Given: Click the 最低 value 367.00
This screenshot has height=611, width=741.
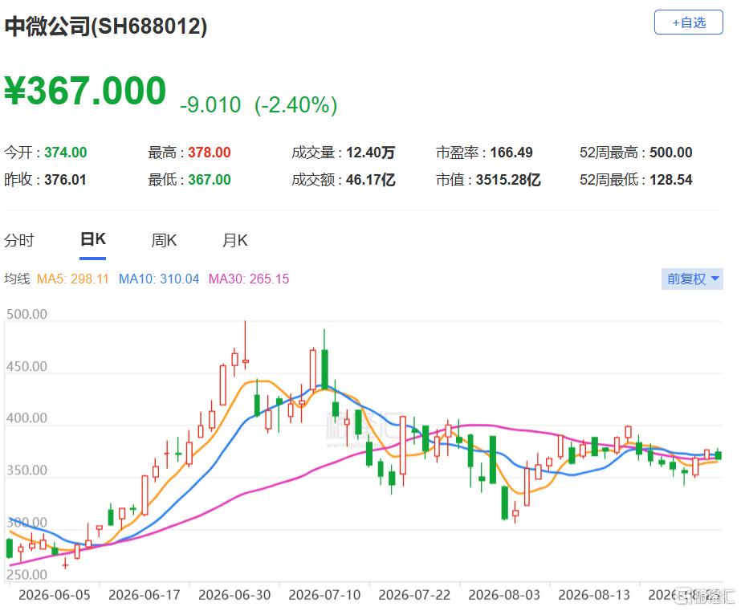Looking at the screenshot, I should (x=210, y=180).
